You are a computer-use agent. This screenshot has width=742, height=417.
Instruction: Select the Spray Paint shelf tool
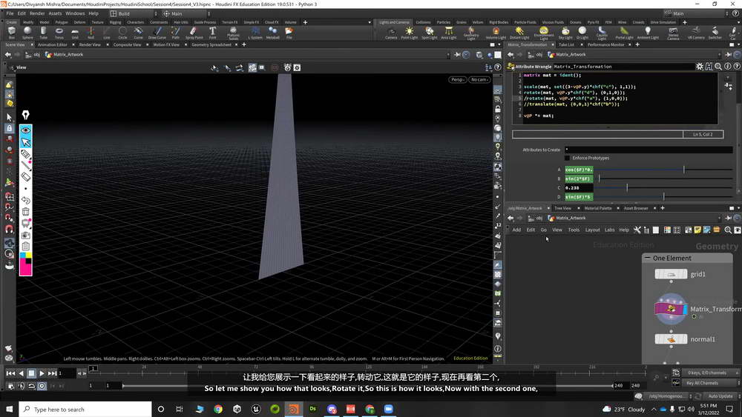(194, 33)
